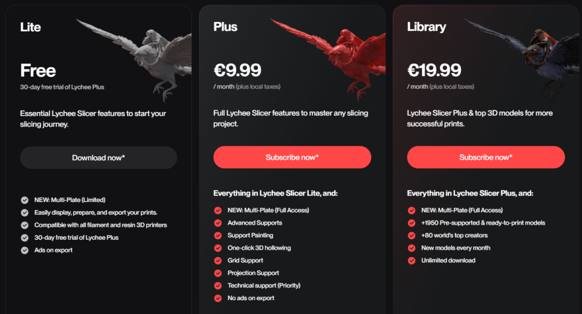
Task: Click the check icon beside Grid Support
Action: tap(218, 261)
